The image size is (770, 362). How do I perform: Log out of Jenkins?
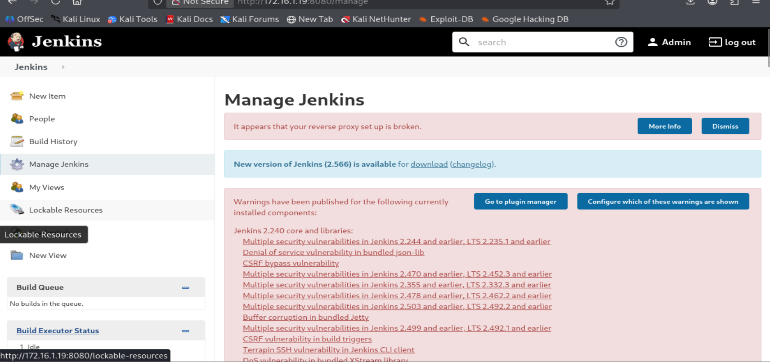732,42
